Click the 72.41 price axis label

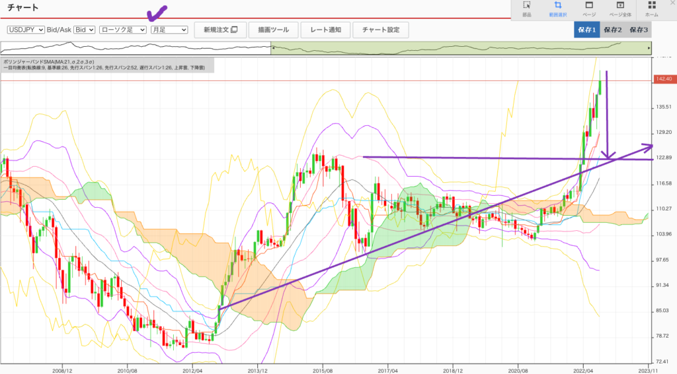(x=664, y=361)
